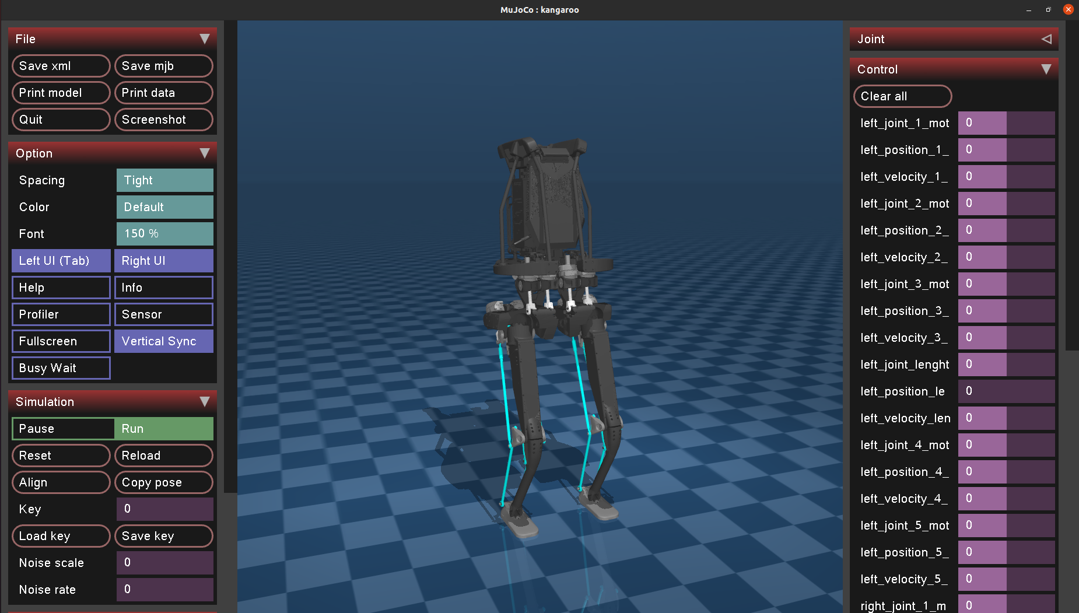Collapse the Simulation section arrow
Screen dimensions: 1079x613
click(204, 402)
